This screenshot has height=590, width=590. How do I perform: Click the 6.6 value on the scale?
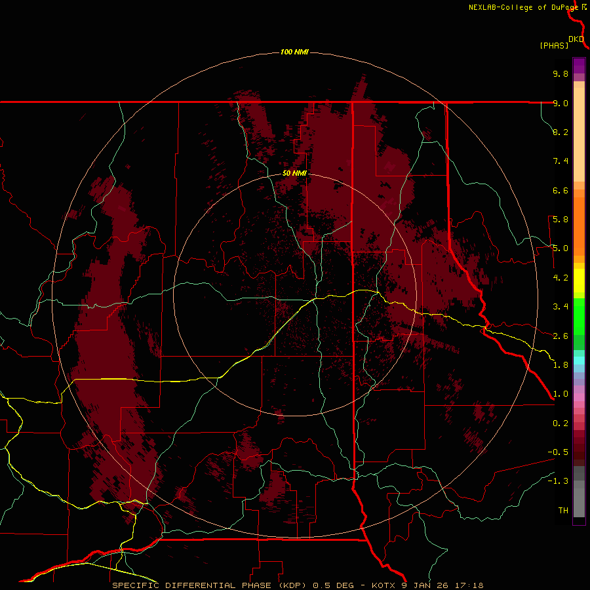tap(560, 190)
